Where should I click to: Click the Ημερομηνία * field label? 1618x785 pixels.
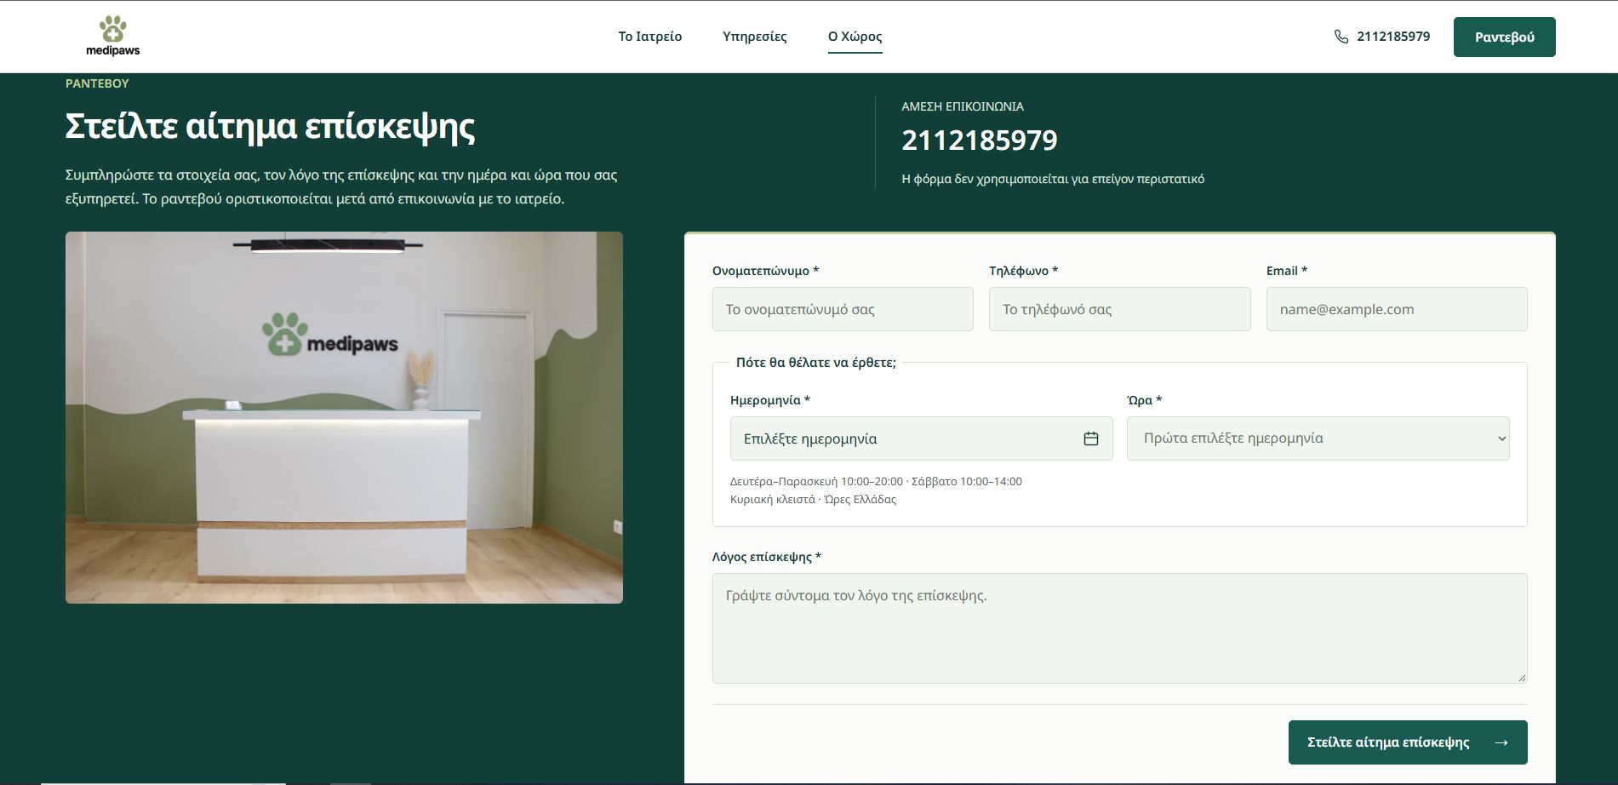click(770, 400)
